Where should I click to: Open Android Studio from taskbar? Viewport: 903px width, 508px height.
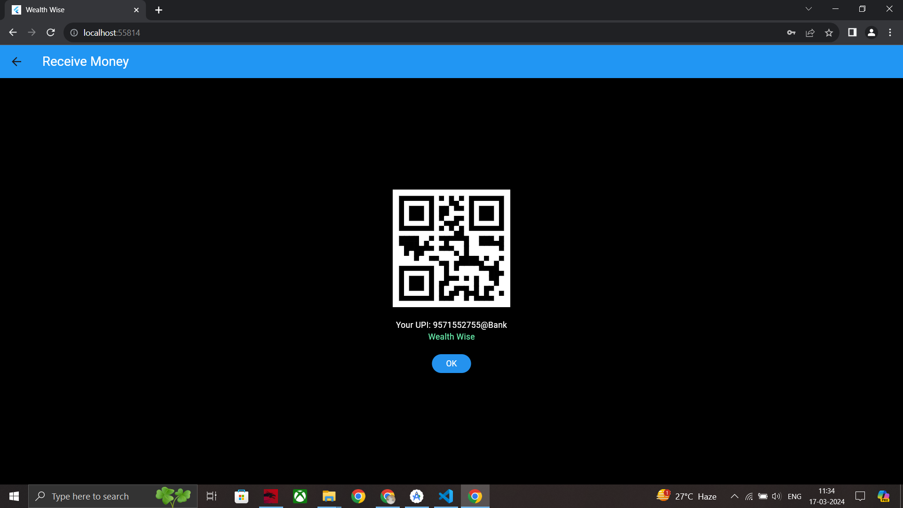point(417,496)
